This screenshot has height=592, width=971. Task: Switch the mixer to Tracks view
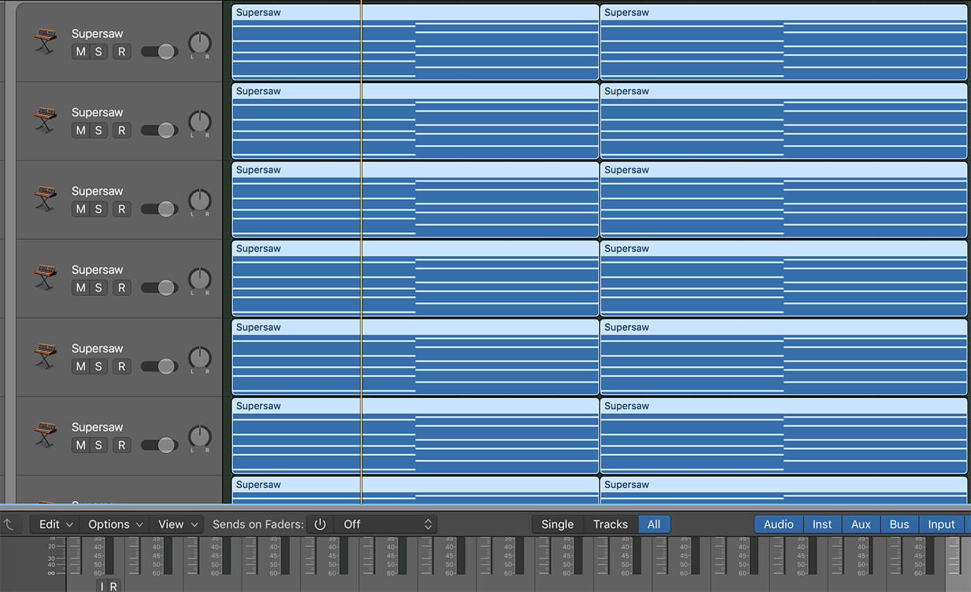(610, 524)
